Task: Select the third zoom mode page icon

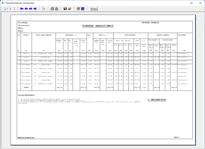Action: 13,9
